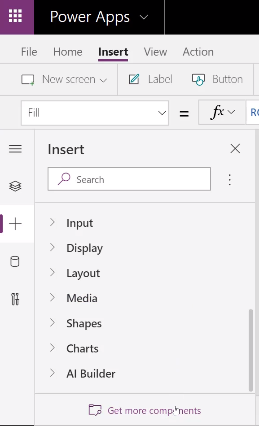Click the Get more components link
This screenshot has height=426, width=259.
coord(145,410)
